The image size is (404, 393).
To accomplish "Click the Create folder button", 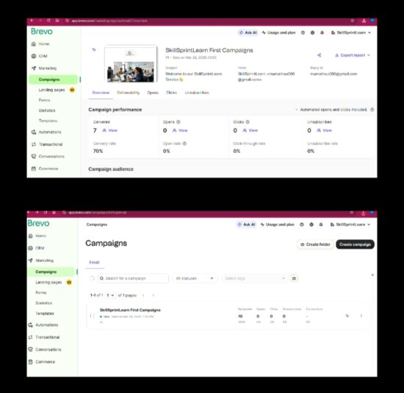I will tap(315, 244).
